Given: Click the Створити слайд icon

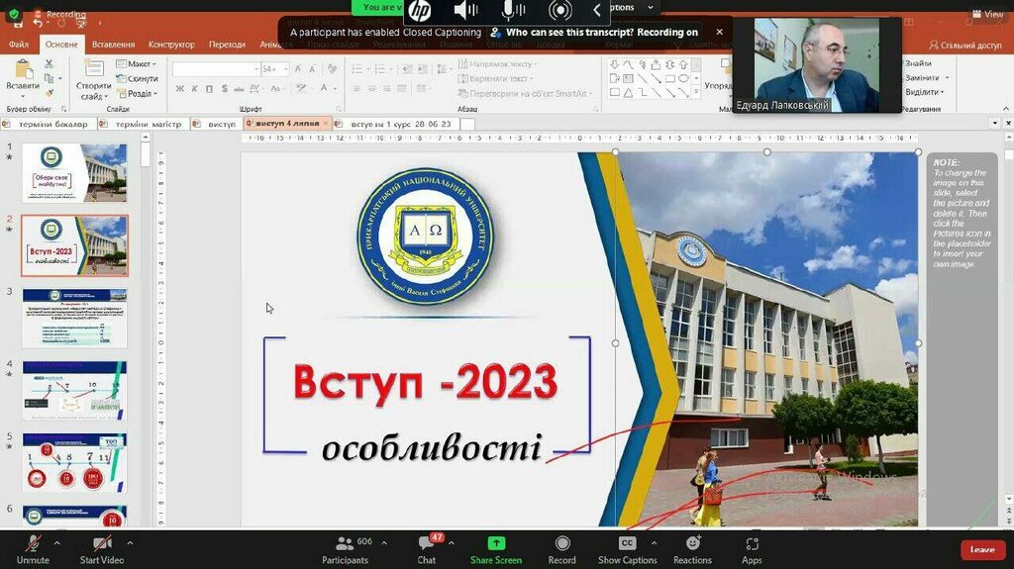Looking at the screenshot, I should (x=94, y=69).
